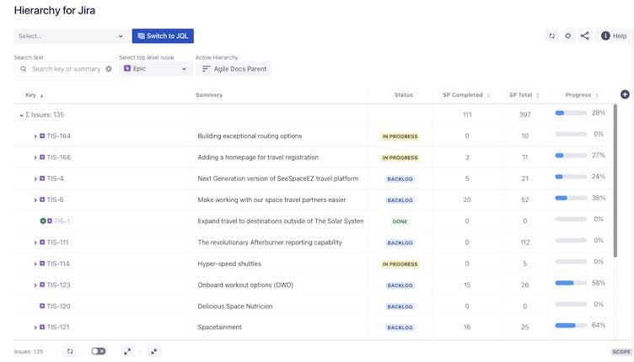Expand row TIS-6

coord(35,200)
